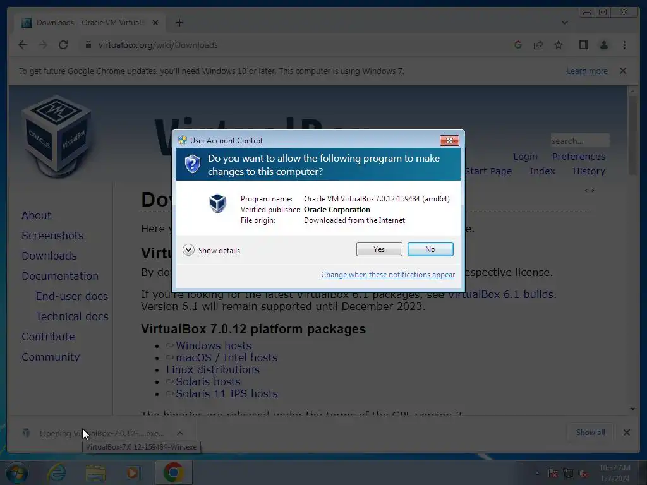Close the Downloads – Oracle VM VirtualBox tab
647x485 pixels.
155,23
